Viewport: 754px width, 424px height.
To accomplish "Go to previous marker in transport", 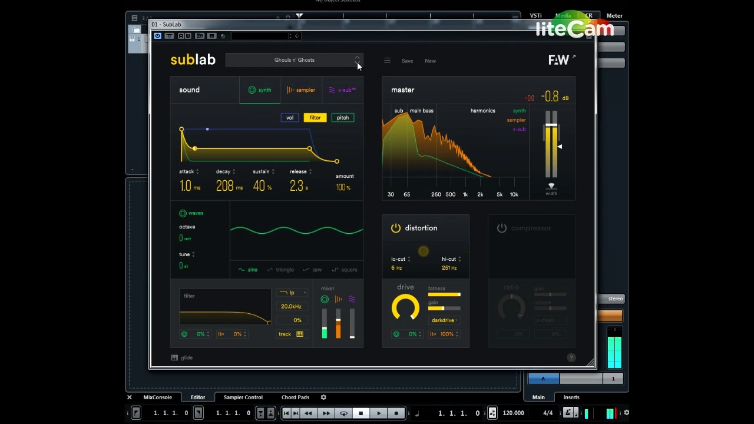I will coord(286,413).
